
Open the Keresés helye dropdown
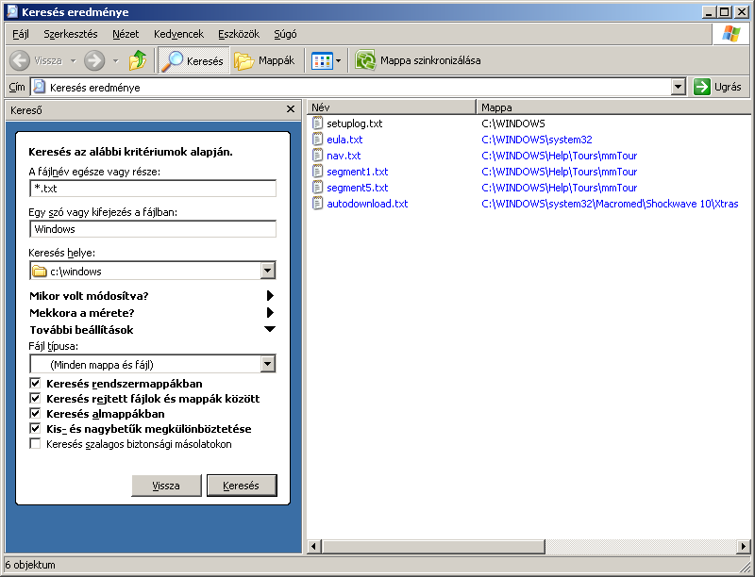[x=268, y=271]
